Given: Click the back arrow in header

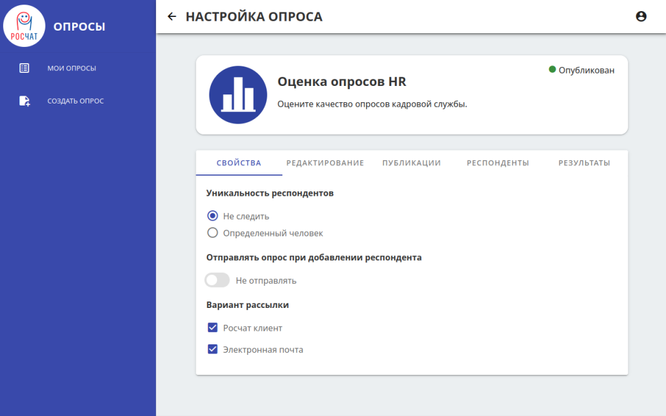Looking at the screenshot, I should click(172, 17).
